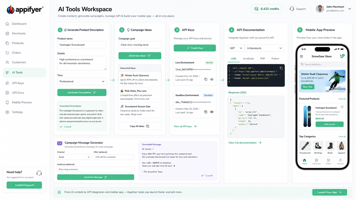
Task: Open the View full documentation link
Action: (x=245, y=143)
